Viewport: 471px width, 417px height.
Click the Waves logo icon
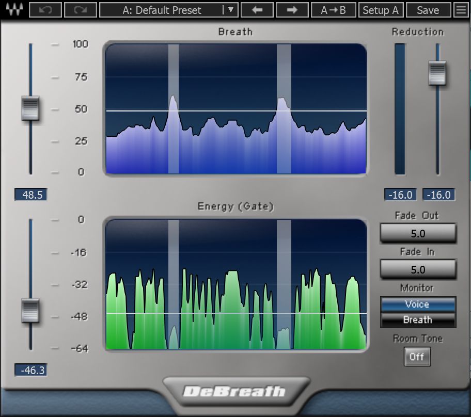pyautogui.click(x=14, y=10)
